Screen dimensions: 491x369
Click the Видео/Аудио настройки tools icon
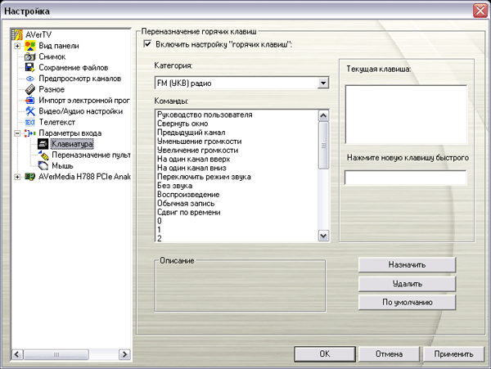30,111
